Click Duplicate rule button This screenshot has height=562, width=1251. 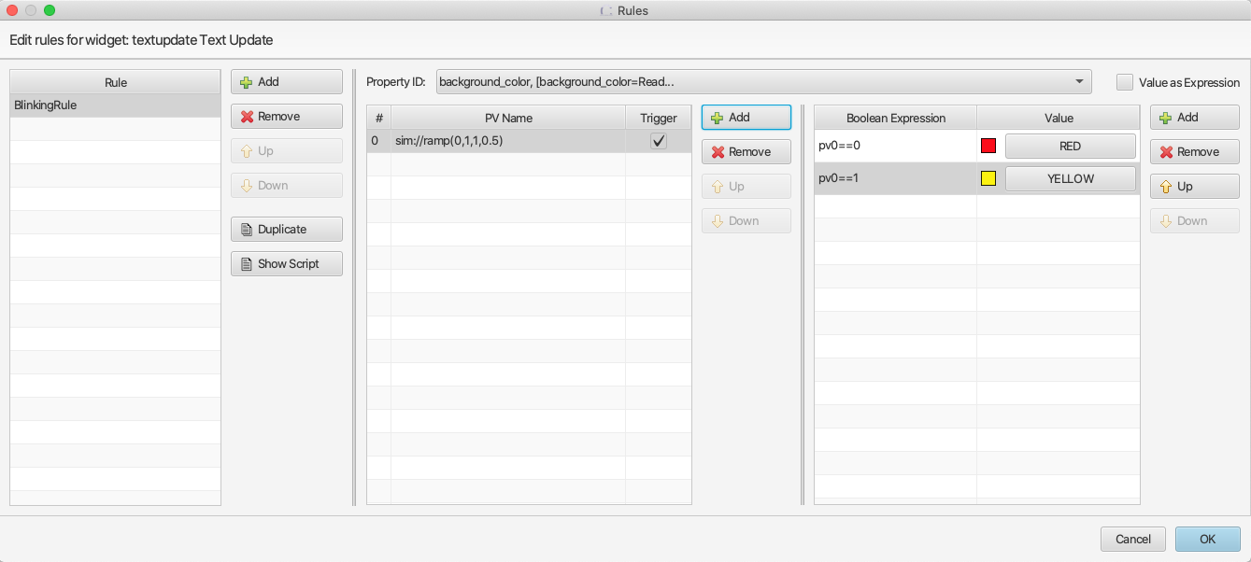click(286, 229)
